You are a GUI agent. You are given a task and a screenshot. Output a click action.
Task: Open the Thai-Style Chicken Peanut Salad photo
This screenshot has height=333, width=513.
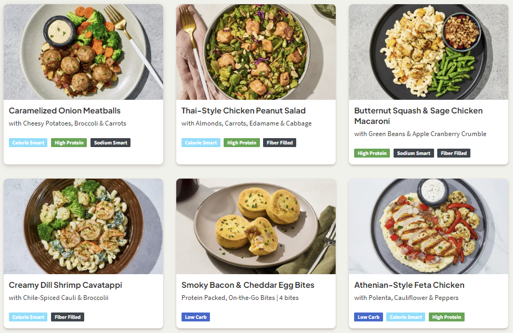click(x=256, y=52)
